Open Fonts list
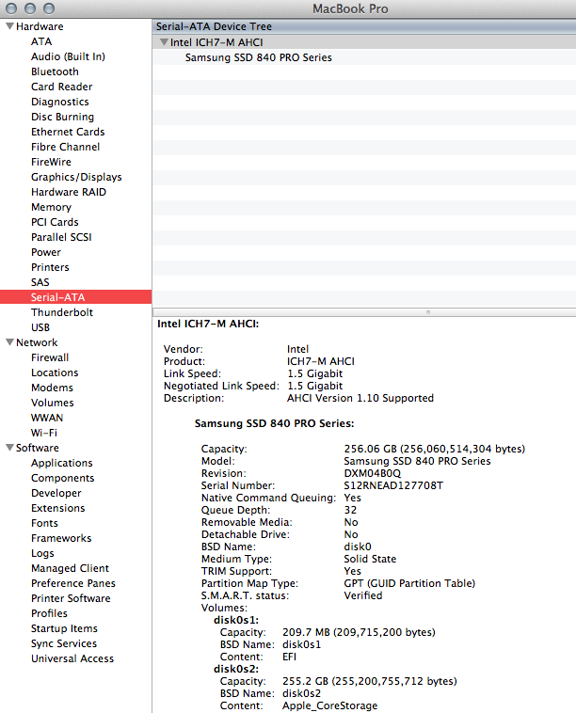 click(x=44, y=523)
